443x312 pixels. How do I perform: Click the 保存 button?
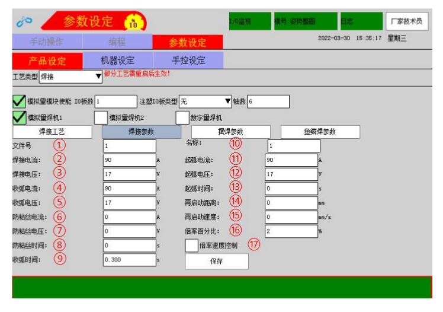point(217,261)
